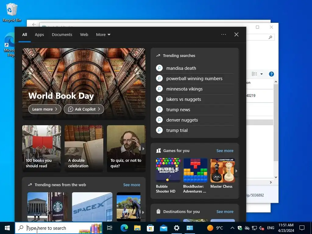Image resolution: width=312 pixels, height=234 pixels.
Task: Maximize the background window
Action: pos(257,27)
